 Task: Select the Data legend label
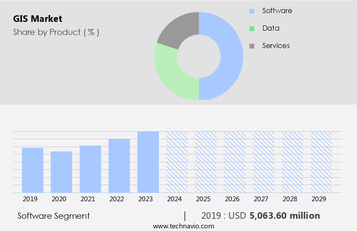tap(271, 28)
